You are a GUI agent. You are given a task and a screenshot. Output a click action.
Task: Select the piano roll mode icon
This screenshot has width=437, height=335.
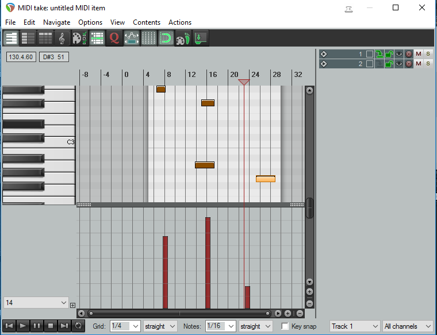pos(11,38)
